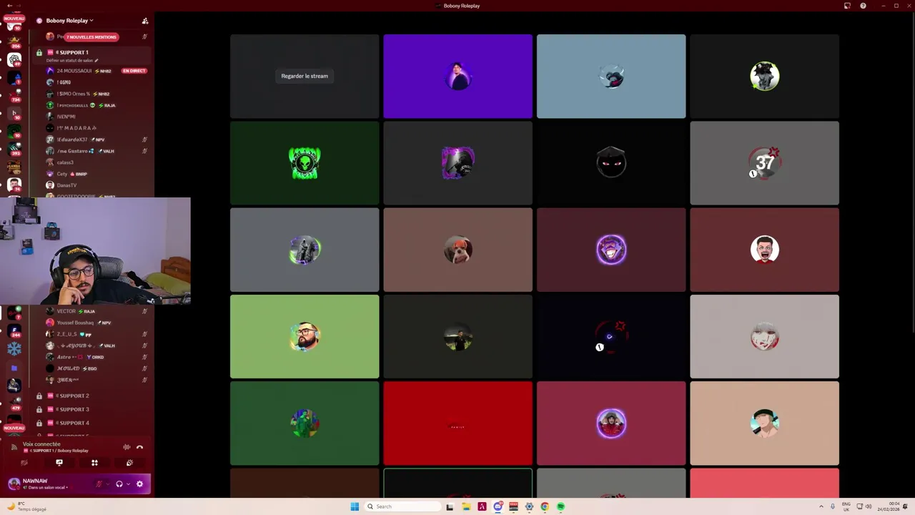The height and width of the screenshot is (515, 915).
Task: Toggle the camera in the voice panel
Action: pyautogui.click(x=24, y=463)
